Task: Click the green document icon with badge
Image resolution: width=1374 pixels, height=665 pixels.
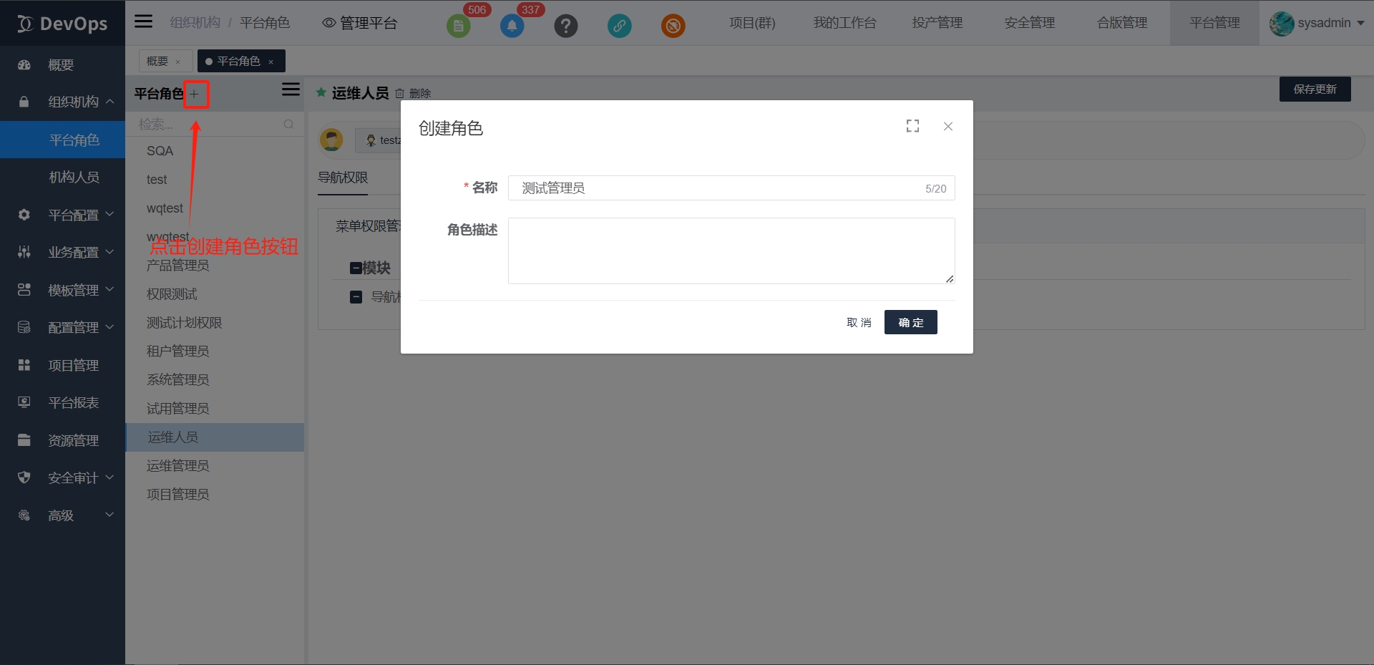Action: tap(458, 26)
